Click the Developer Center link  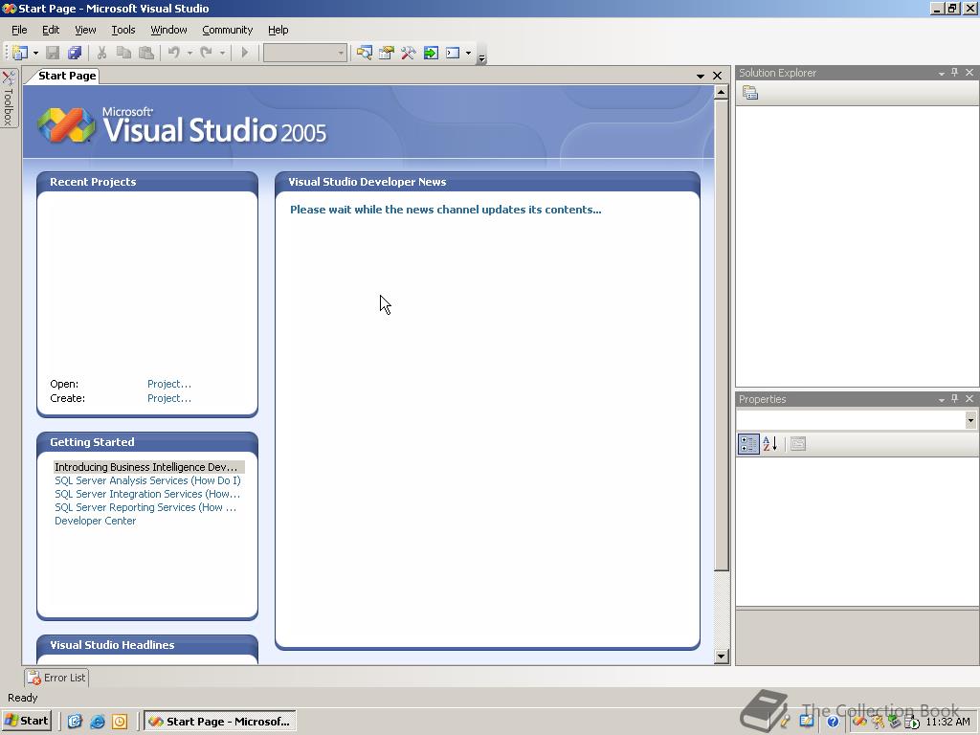tap(95, 521)
